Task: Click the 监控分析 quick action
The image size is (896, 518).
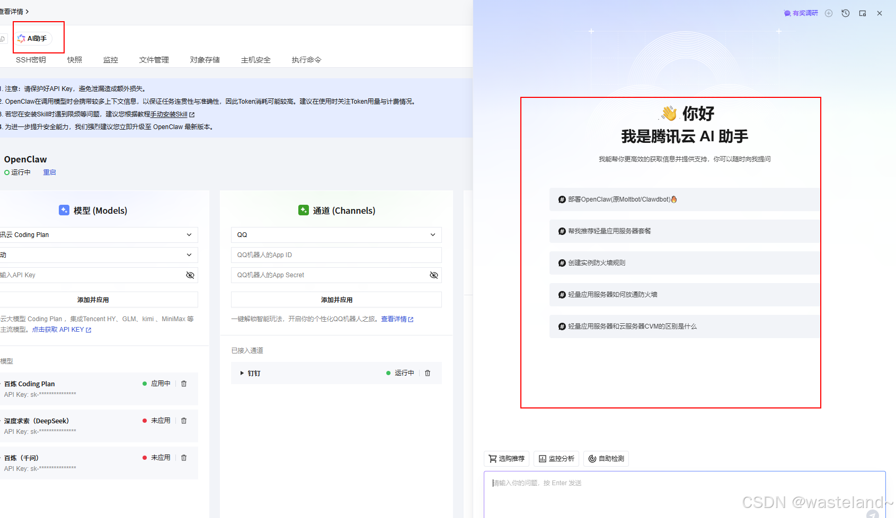Action: 556,459
